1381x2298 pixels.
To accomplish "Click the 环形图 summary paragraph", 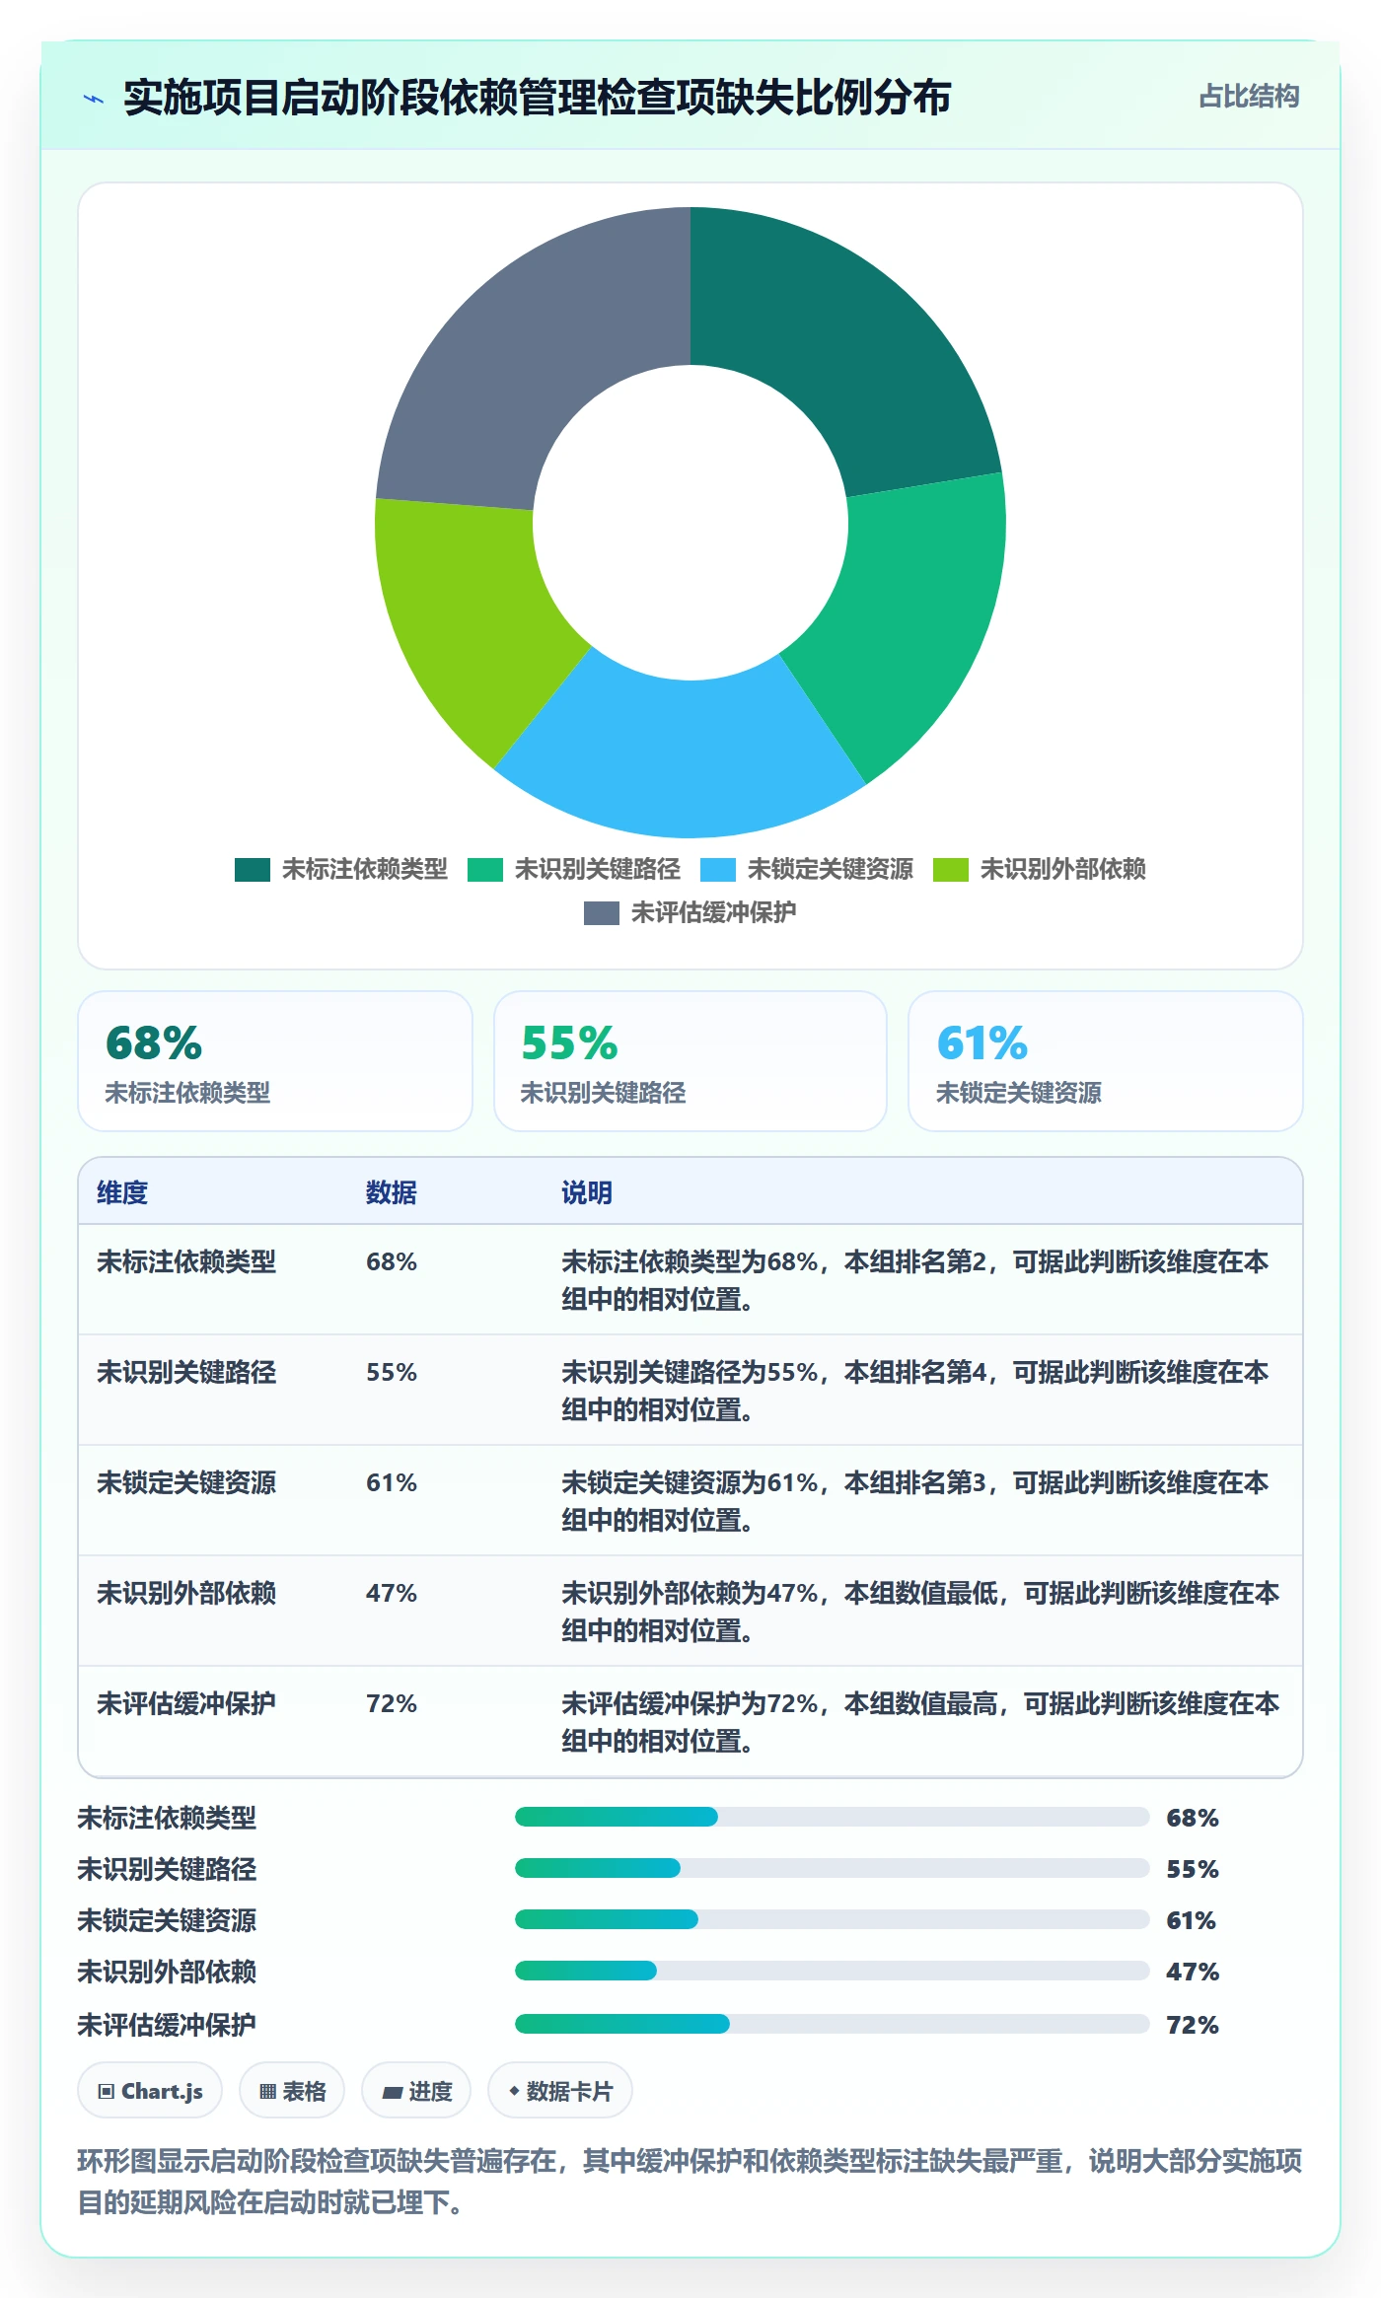I will [690, 2182].
